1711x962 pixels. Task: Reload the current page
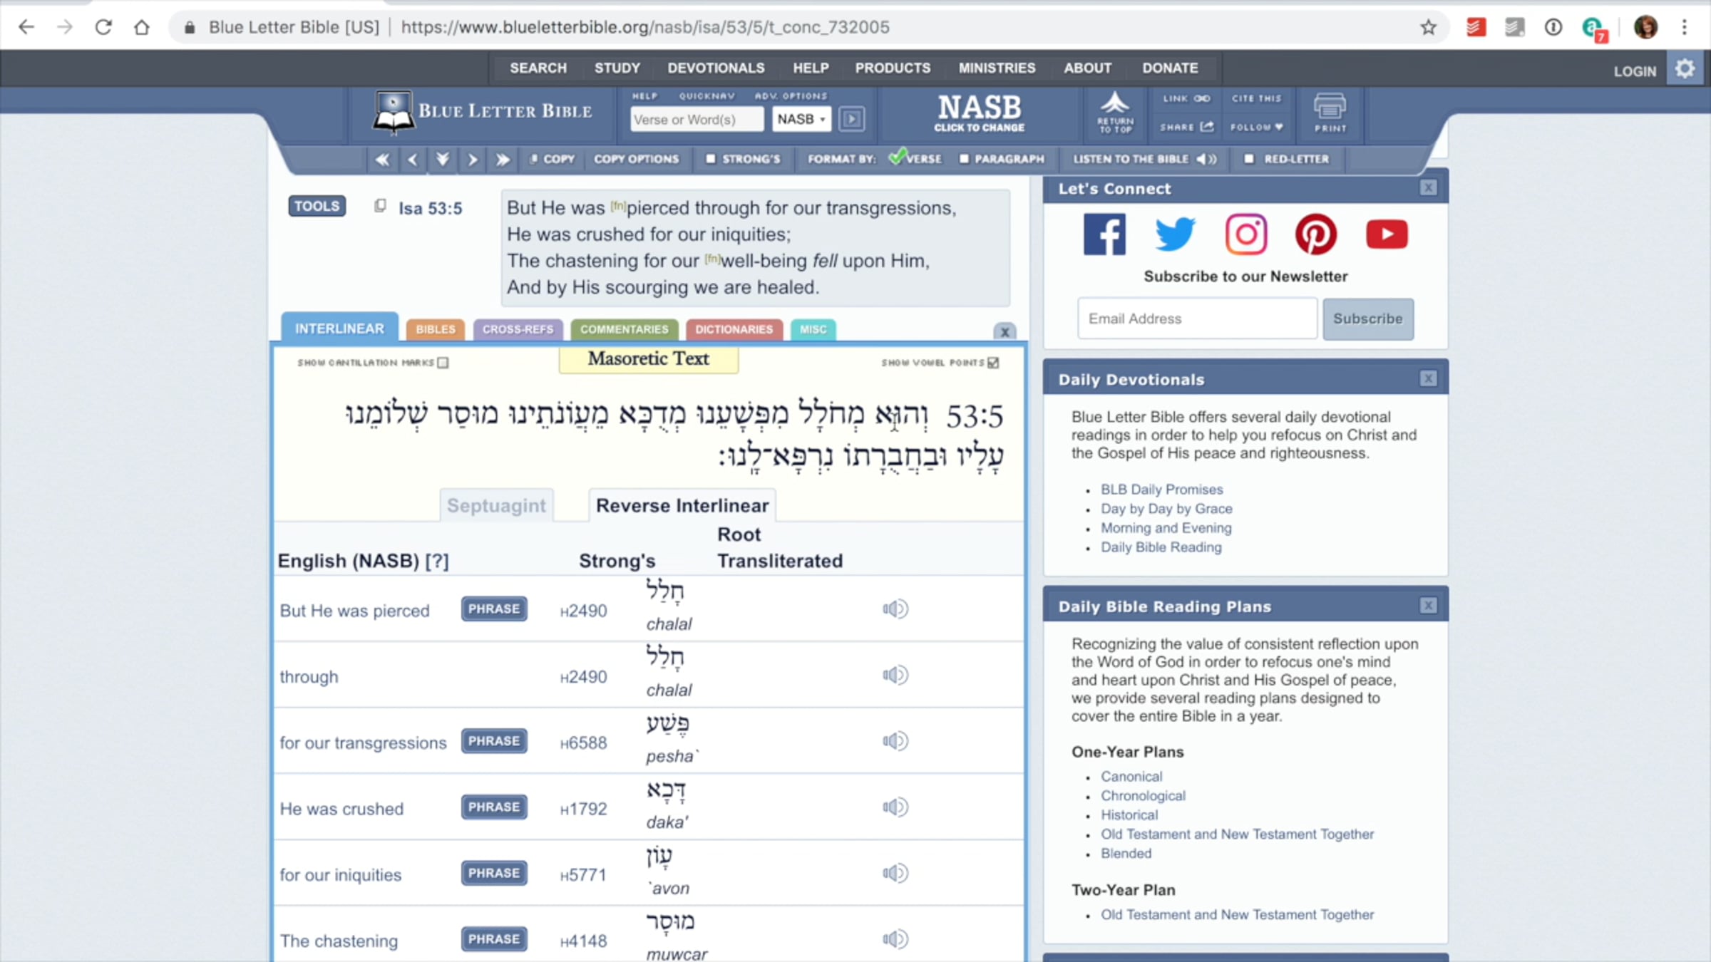103,27
